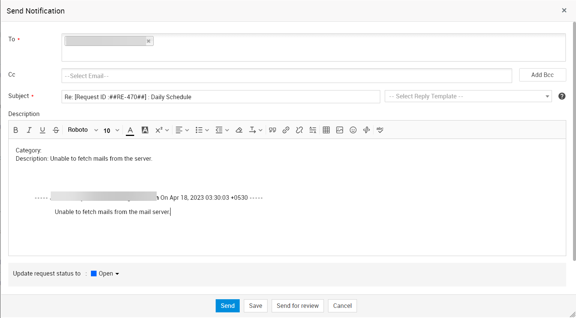This screenshot has height=318, width=576.
Task: Toggle strikethrough formatting
Action: (x=56, y=130)
